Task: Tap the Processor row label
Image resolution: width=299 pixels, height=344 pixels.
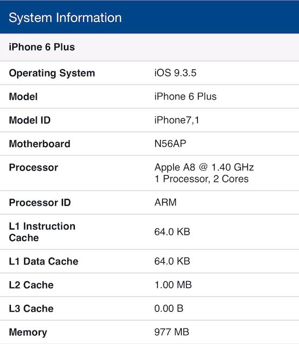Action: pos(33,168)
